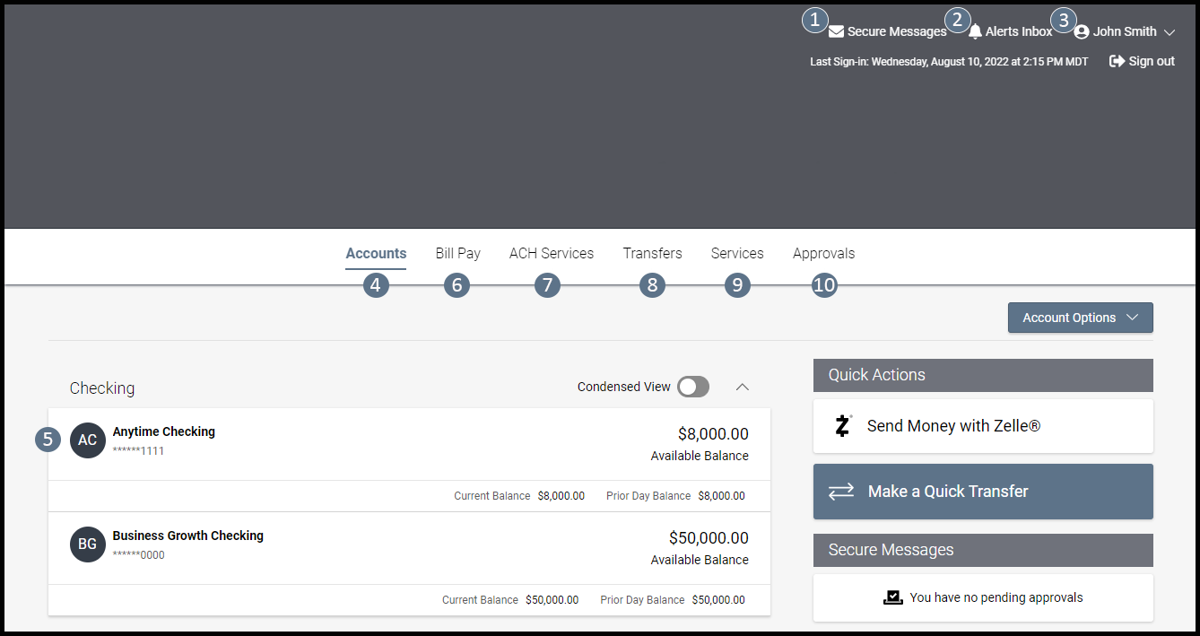The image size is (1200, 636).
Task: Click the Secure Messages envelope icon
Action: (x=836, y=31)
